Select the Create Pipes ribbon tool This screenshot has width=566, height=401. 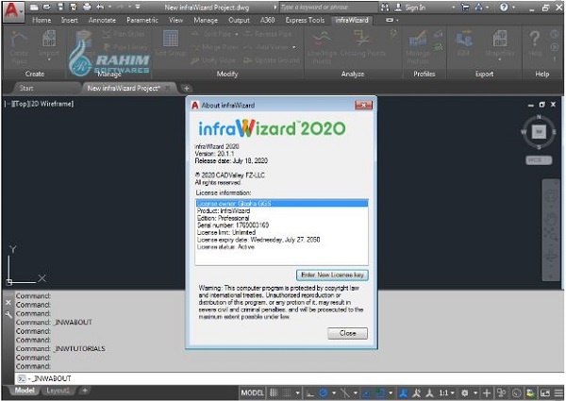tap(19, 47)
